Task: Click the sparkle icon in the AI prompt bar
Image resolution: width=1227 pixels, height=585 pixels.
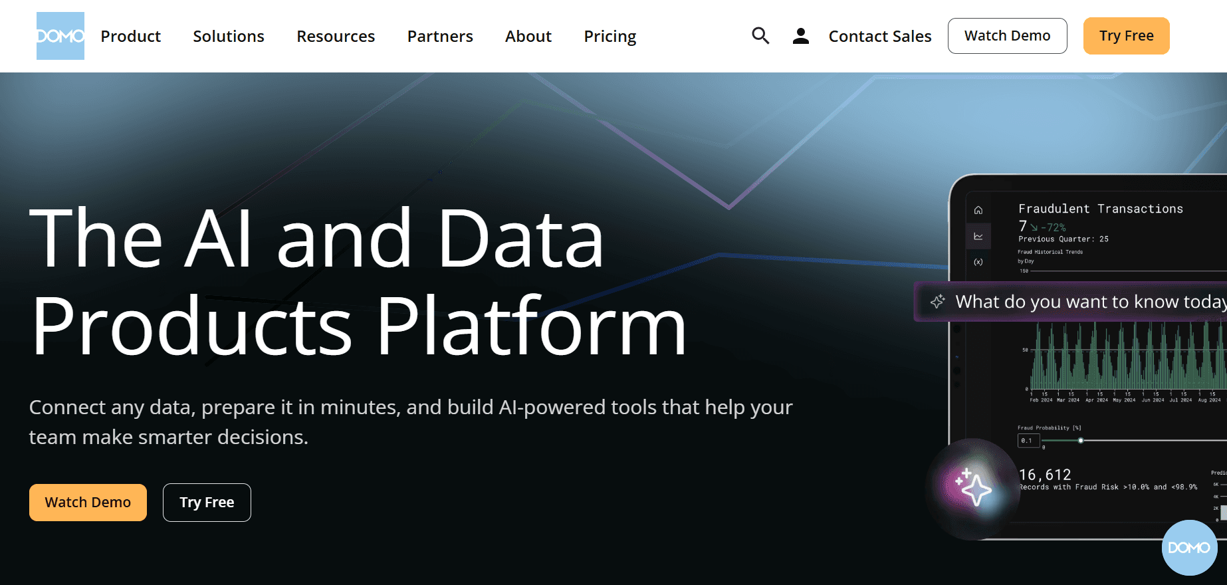Action: click(x=938, y=302)
